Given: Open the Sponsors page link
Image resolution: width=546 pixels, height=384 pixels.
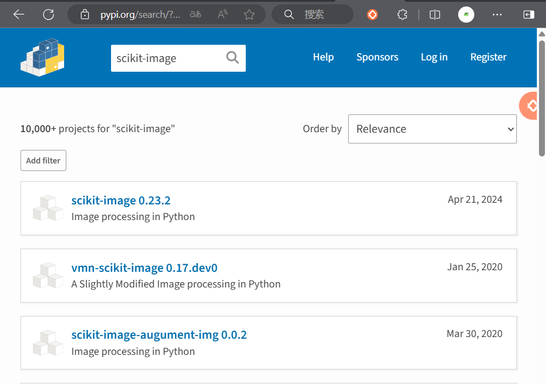Looking at the screenshot, I should click(377, 57).
